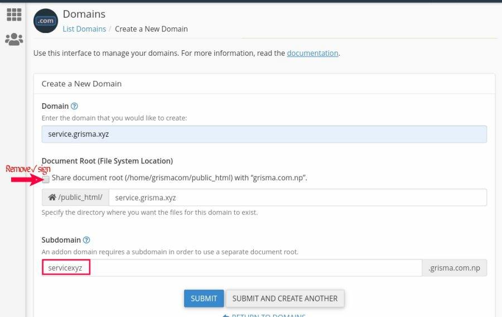Click the Document Root (File System Location) label
The width and height of the screenshot is (502, 317).
pyautogui.click(x=107, y=161)
